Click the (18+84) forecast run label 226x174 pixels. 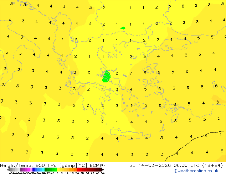pyautogui.click(x=213, y=165)
